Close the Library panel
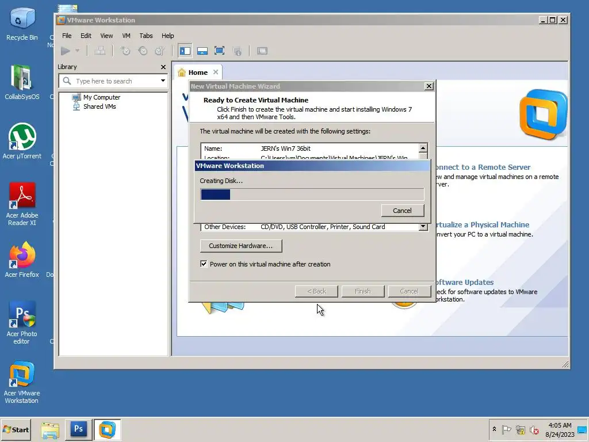This screenshot has width=589, height=442. [163, 67]
